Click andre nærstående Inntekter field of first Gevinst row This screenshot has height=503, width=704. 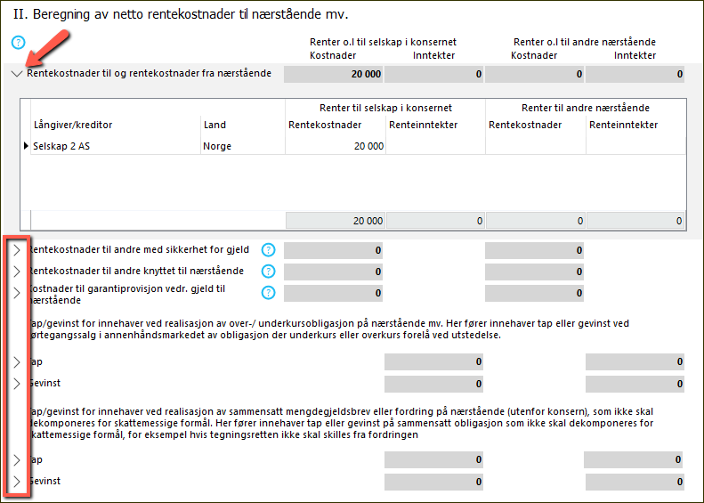(x=635, y=384)
